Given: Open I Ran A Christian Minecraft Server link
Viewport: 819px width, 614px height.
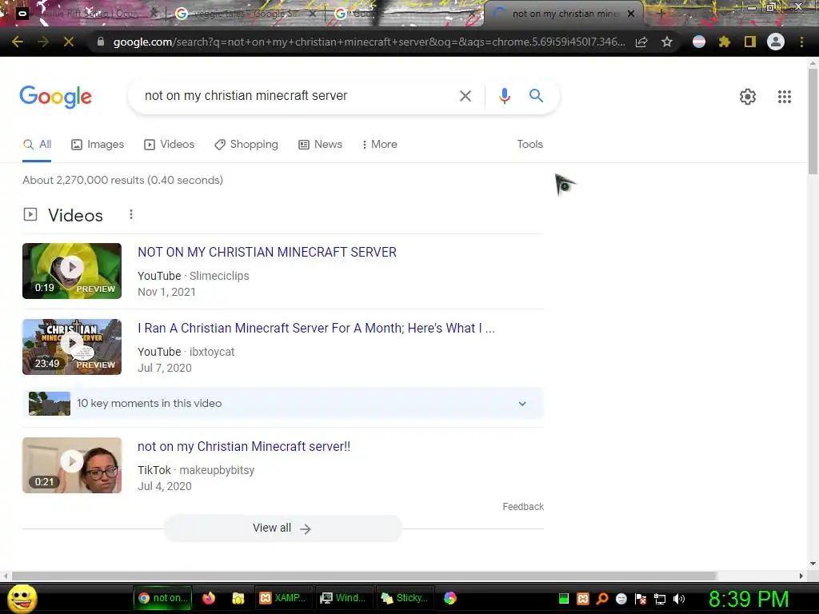Looking at the screenshot, I should [x=316, y=329].
